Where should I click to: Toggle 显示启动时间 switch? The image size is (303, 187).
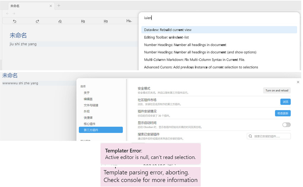(x=286, y=125)
